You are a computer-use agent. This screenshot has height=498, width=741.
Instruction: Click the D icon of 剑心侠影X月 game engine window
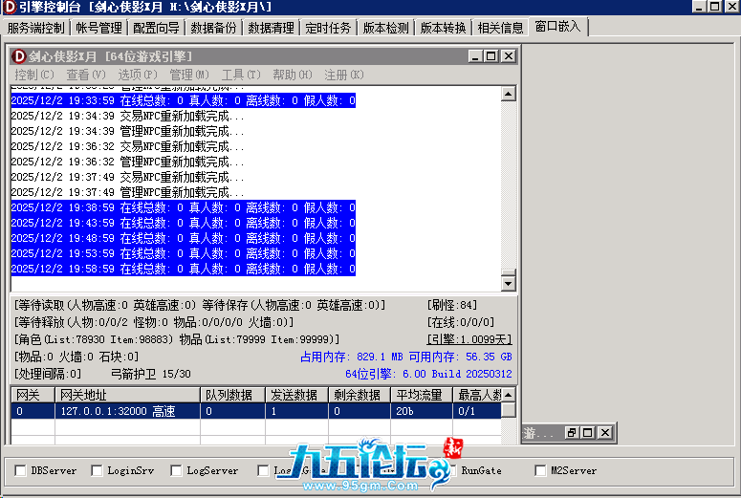click(19, 56)
